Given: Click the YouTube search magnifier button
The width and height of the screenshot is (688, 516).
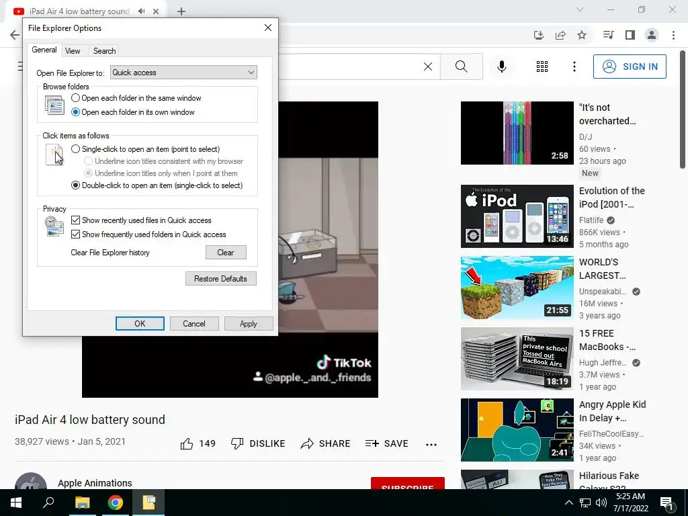Looking at the screenshot, I should coord(461,67).
